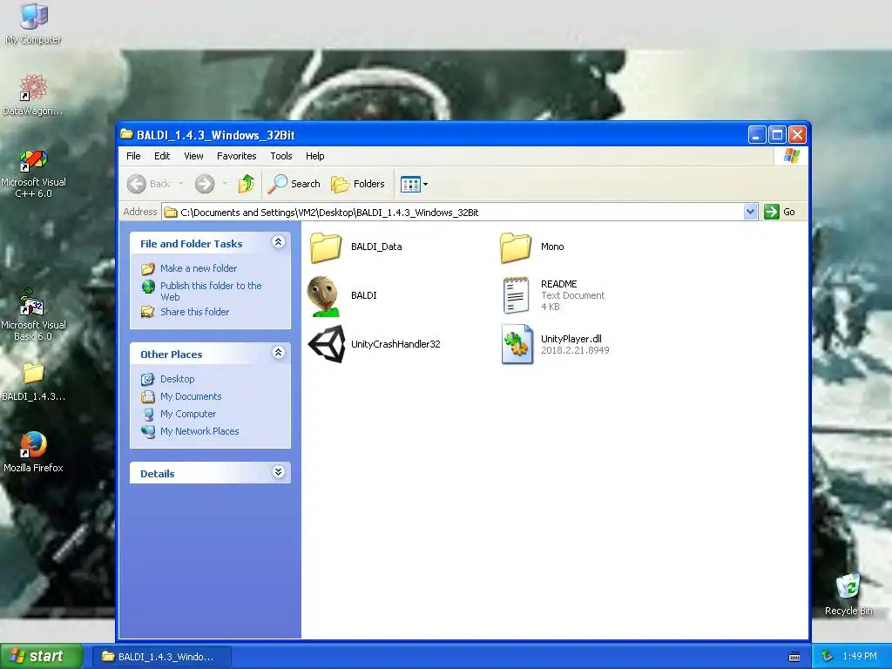Open the Edit menu
This screenshot has height=669, width=892.
[162, 156]
